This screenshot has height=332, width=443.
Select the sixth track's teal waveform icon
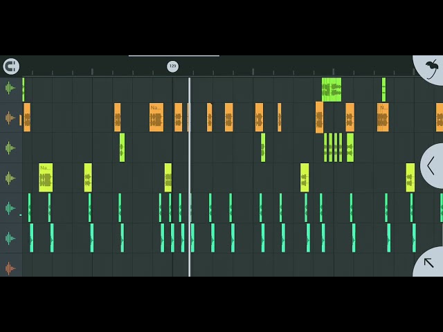(x=10, y=238)
